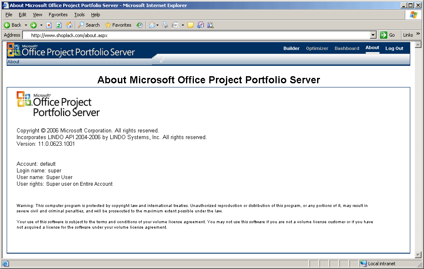The width and height of the screenshot is (424, 269).
Task: Click the Send to OneNote icon
Action: (201, 25)
